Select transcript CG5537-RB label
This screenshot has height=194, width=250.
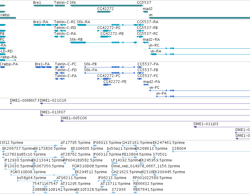pos(147,28)
